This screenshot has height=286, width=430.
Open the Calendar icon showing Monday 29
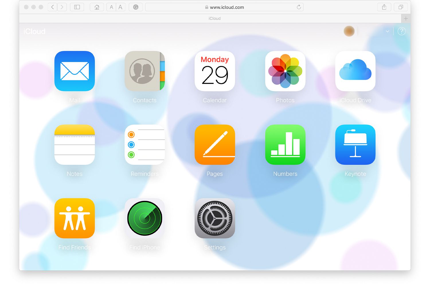215,71
